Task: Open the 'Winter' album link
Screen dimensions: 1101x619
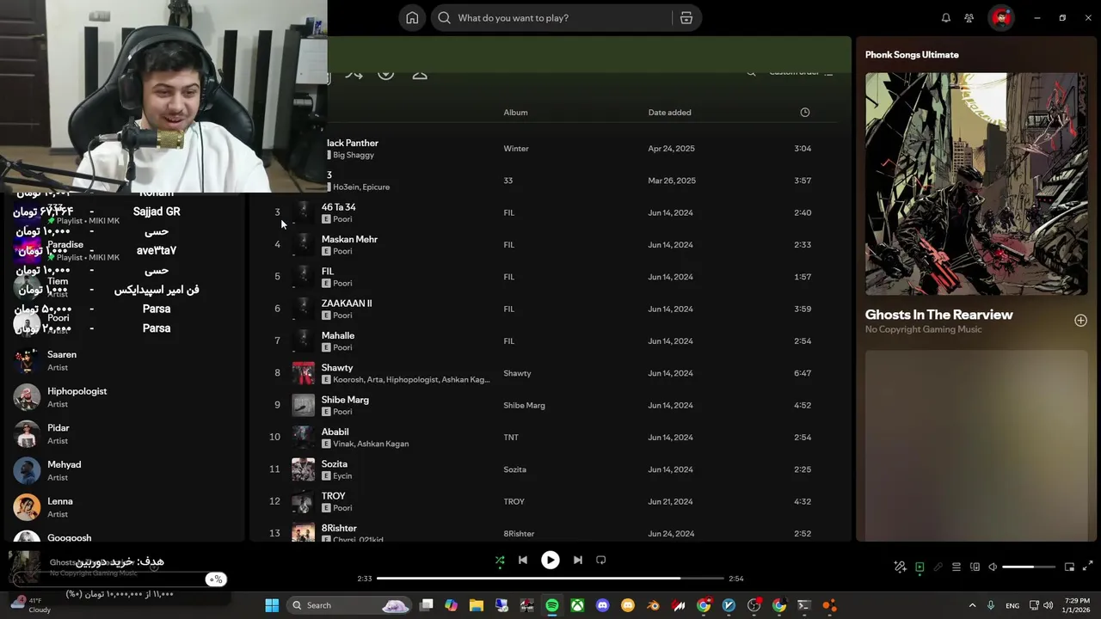Action: coord(516,149)
